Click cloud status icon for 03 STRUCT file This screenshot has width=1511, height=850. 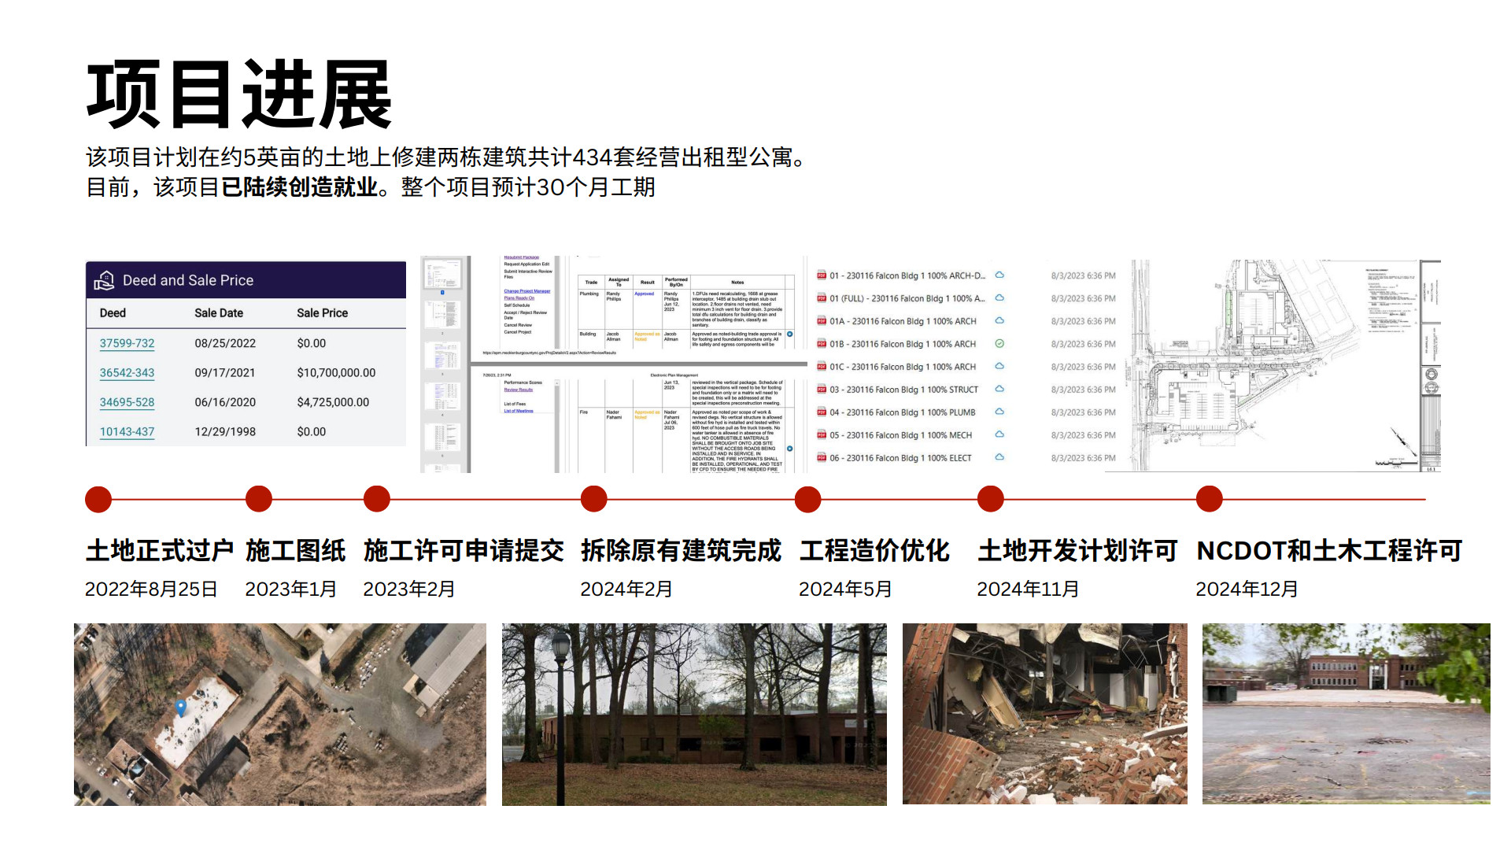(x=999, y=389)
